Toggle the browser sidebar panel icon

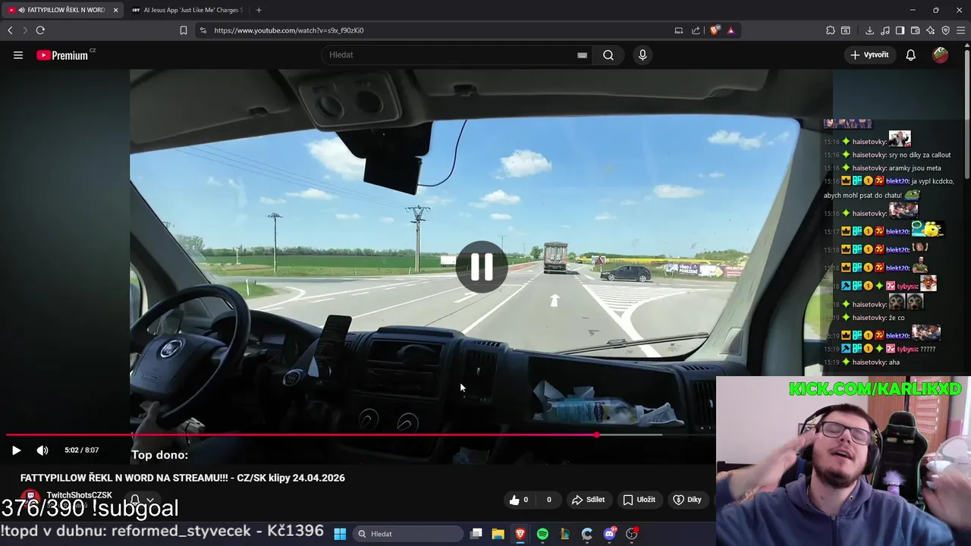(x=900, y=30)
